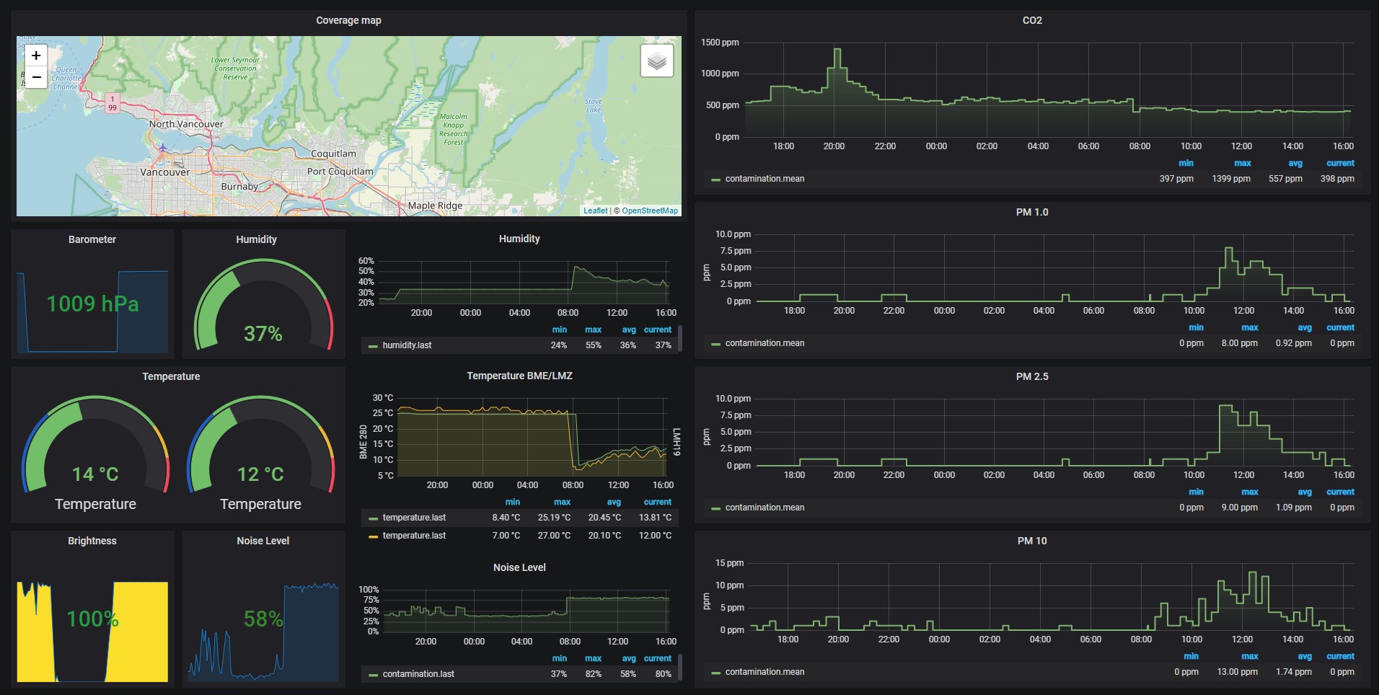Click the Vancouver label on the map
Screen dimensions: 1379x695
coord(165,172)
